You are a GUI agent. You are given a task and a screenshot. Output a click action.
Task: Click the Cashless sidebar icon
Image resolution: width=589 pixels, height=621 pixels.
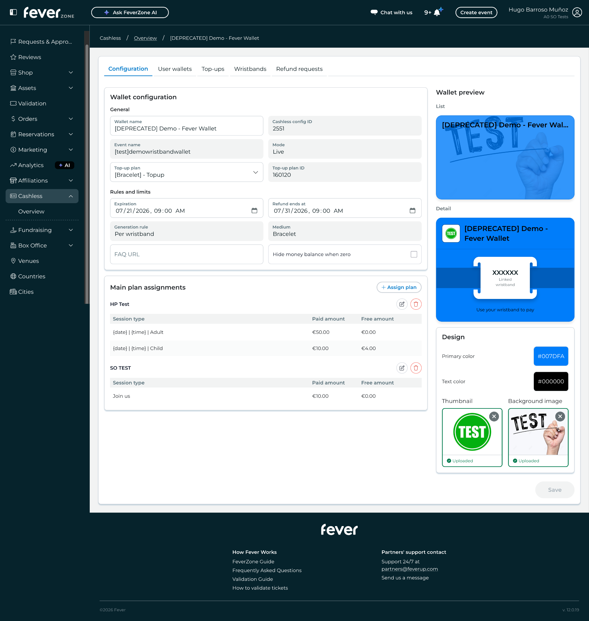13,196
